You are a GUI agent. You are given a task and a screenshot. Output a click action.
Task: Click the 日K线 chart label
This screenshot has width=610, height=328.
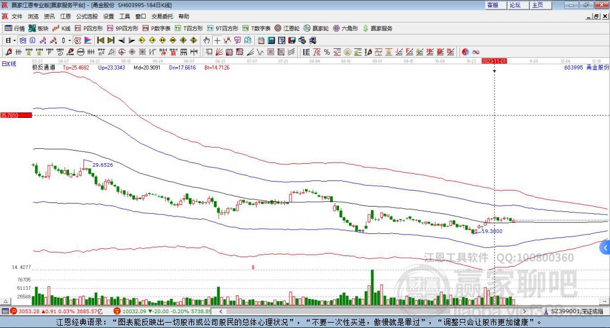tap(8, 64)
